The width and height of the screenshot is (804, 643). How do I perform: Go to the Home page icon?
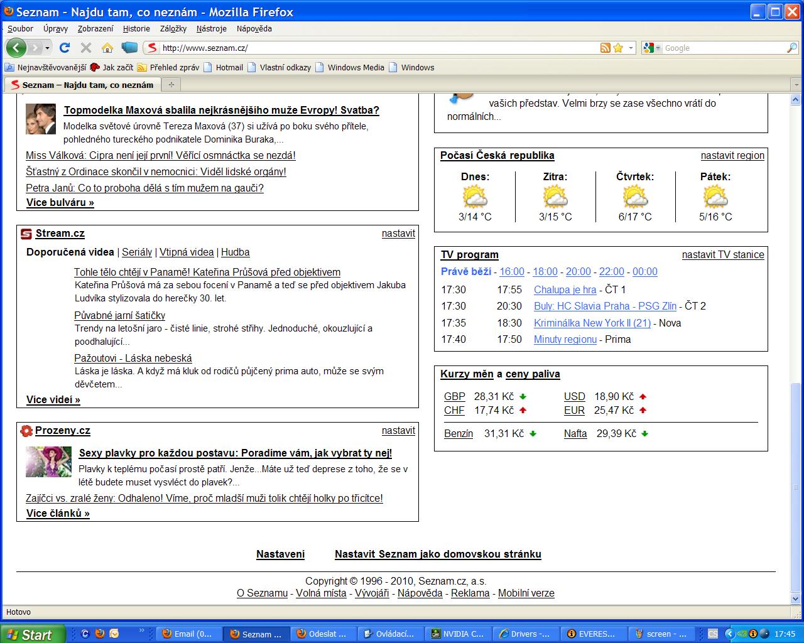107,48
